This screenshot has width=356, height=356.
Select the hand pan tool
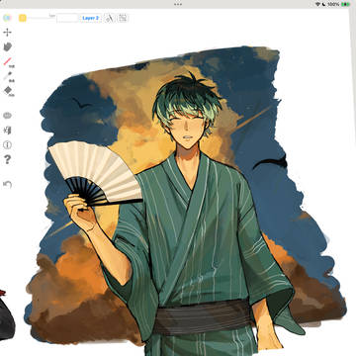pyautogui.click(x=8, y=46)
